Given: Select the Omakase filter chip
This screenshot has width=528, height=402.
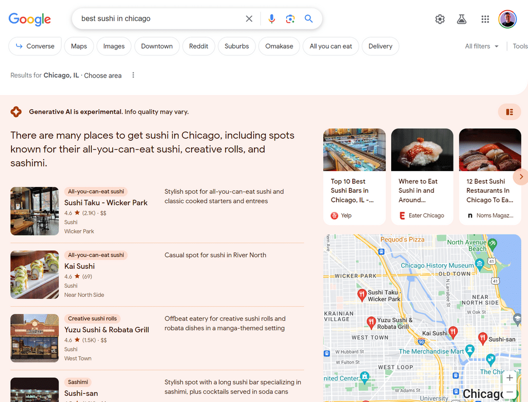Looking at the screenshot, I should [x=279, y=46].
